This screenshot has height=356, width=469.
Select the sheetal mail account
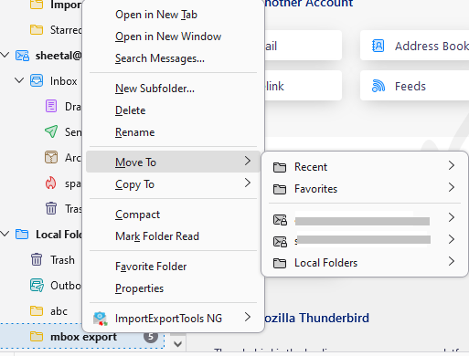coord(59,56)
